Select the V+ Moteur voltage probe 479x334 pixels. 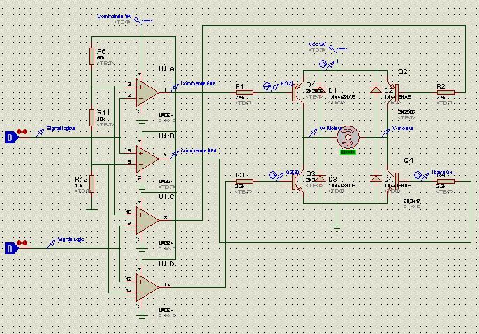[314, 133]
